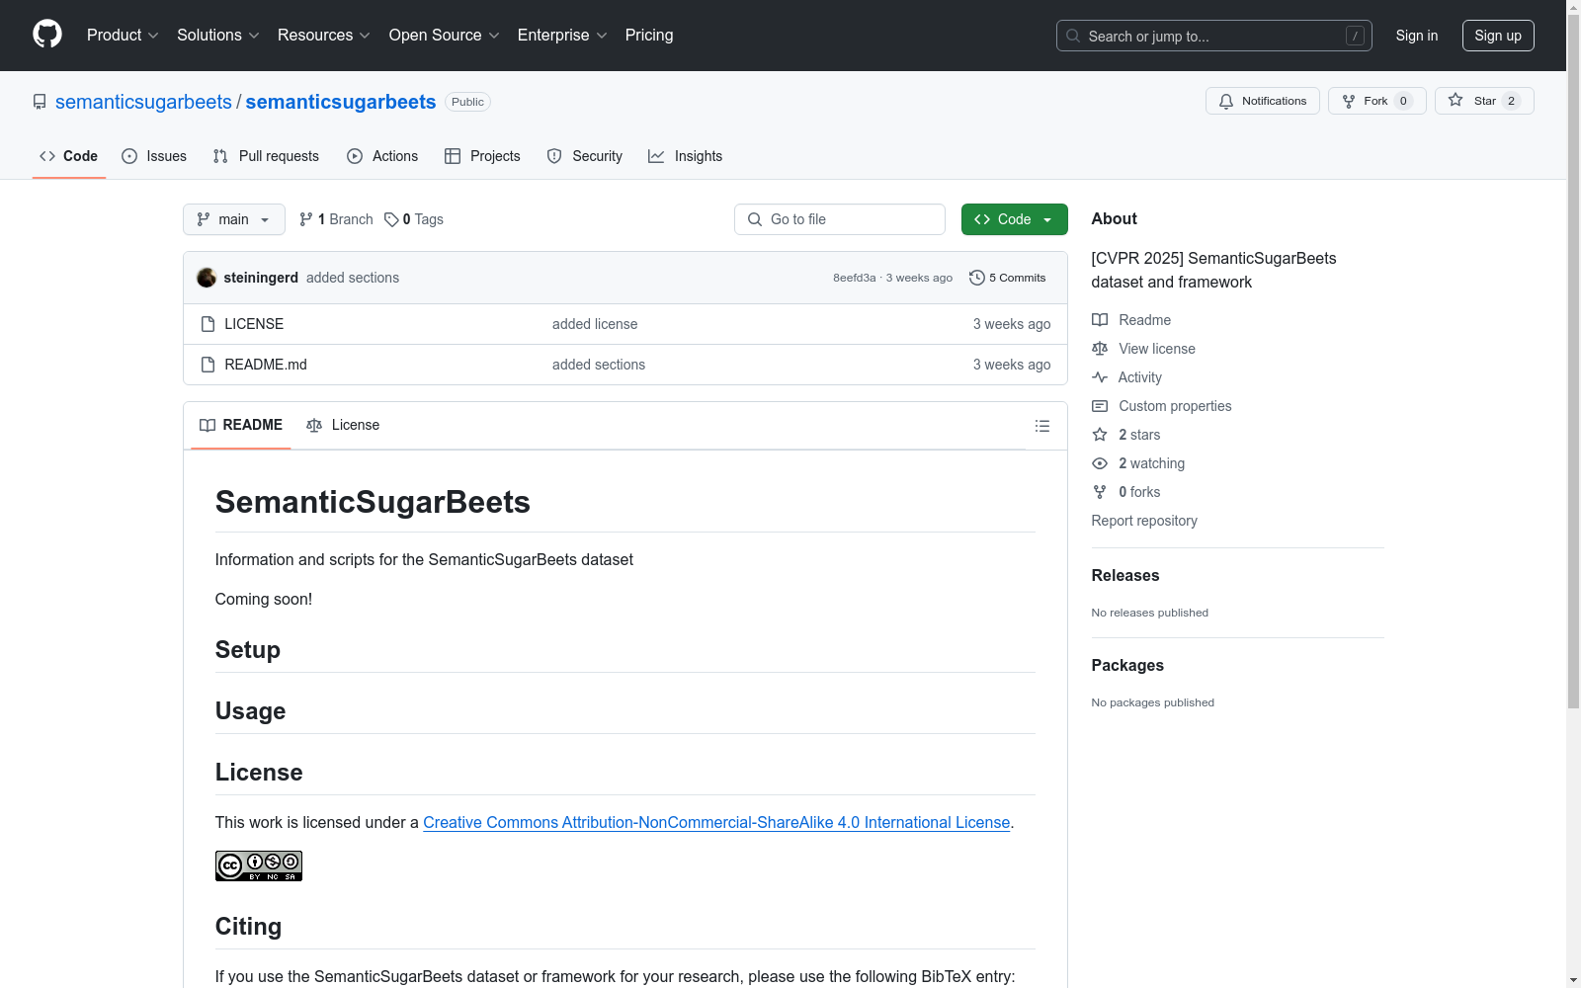Viewport: 1581px width, 988px height.
Task: Click the fork icon in Fork button
Action: point(1349,101)
